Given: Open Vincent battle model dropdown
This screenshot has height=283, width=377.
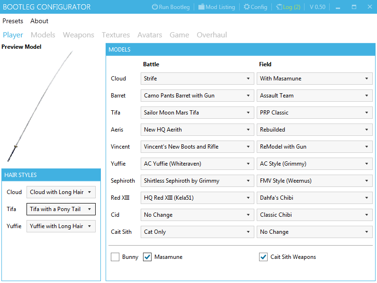Looking at the screenshot, I should pos(197,147).
